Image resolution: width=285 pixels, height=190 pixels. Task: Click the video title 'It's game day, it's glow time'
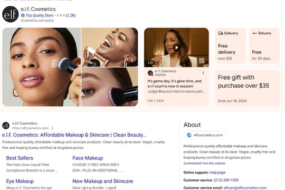pos(174,83)
